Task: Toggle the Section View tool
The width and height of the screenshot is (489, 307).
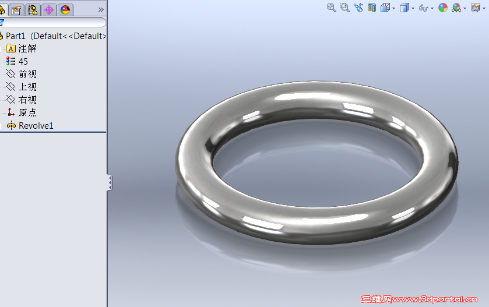Action: 372,8
